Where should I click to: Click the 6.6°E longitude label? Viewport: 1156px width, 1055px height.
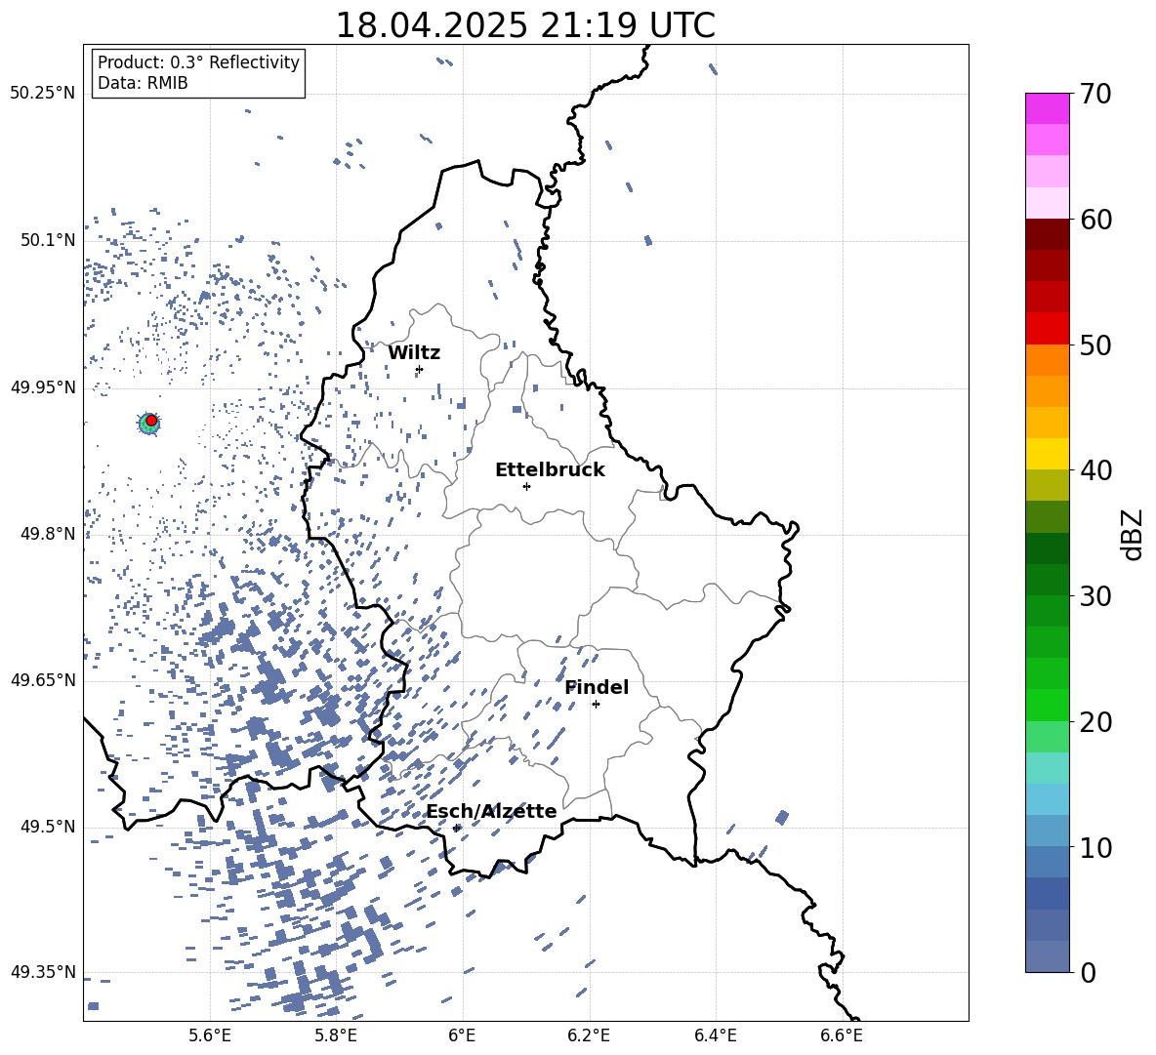[x=842, y=1036]
